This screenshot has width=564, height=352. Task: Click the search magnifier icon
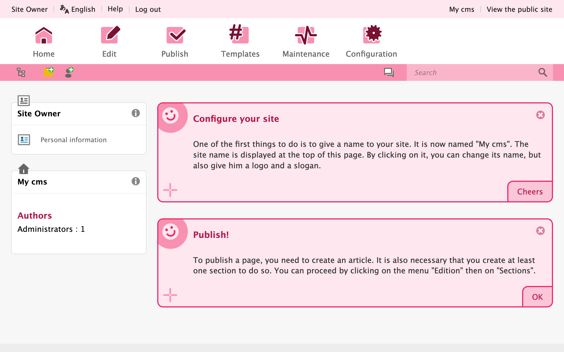click(543, 73)
